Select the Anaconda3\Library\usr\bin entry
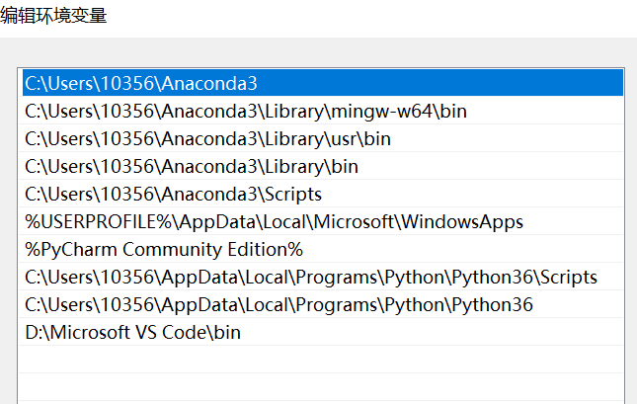The height and width of the screenshot is (404, 637). point(207,138)
